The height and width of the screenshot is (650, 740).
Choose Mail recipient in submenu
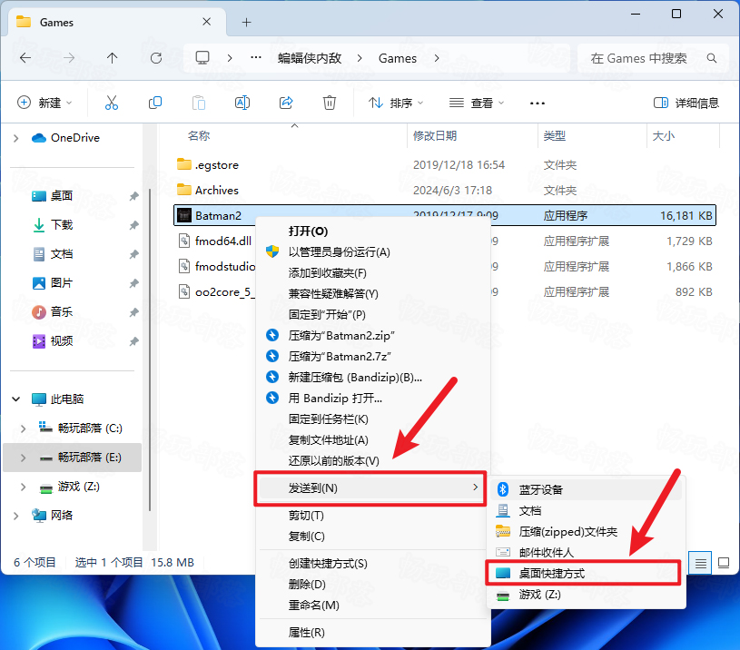(x=587, y=552)
